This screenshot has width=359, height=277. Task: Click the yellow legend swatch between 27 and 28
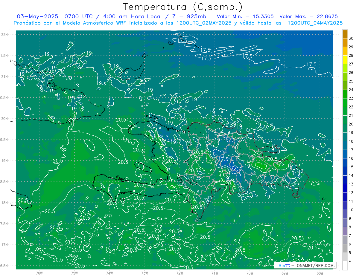(345, 60)
